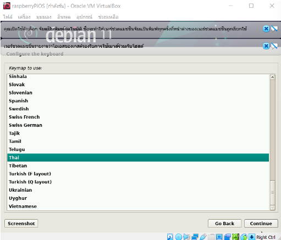Image resolution: width=281 pixels, height=240 pixels.
Task: Open the มุมมอง (View) menu
Action: [44, 17]
